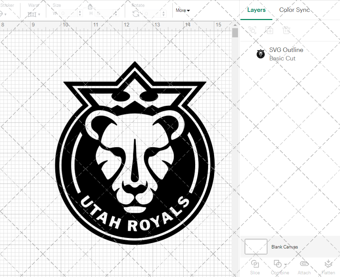Click the Sticker tool icon
The width and height of the screenshot is (340, 277).
[2, 14]
